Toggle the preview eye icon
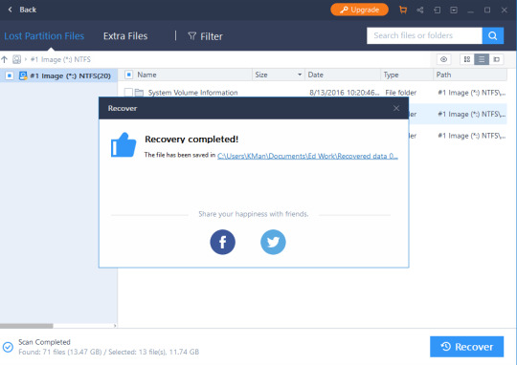 tap(444, 59)
